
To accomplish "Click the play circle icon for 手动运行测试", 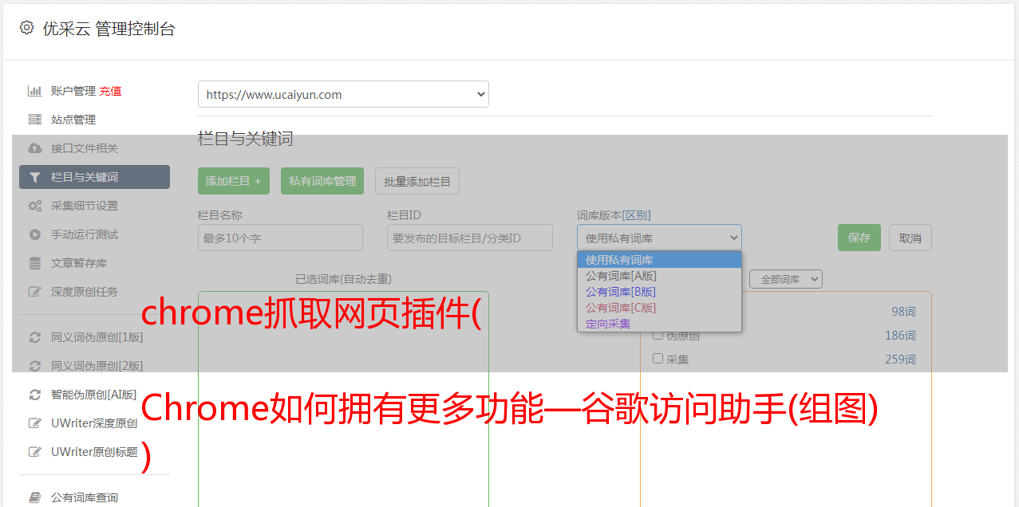I will tap(34, 234).
